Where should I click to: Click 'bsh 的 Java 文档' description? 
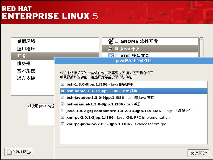(141, 97)
